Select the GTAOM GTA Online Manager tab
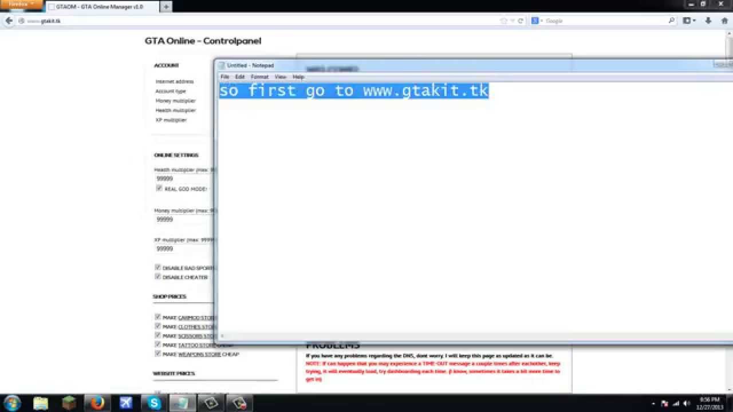 103,7
